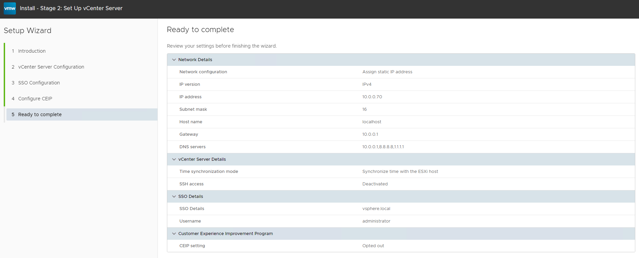Open vCenter Server Configuration step
Image resolution: width=639 pixels, height=258 pixels.
tap(51, 67)
